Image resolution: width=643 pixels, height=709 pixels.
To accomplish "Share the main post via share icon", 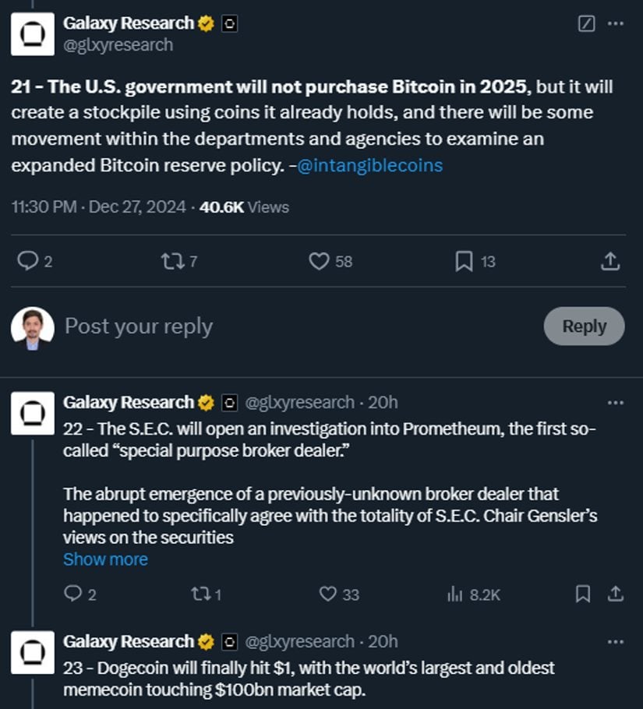I will [612, 262].
